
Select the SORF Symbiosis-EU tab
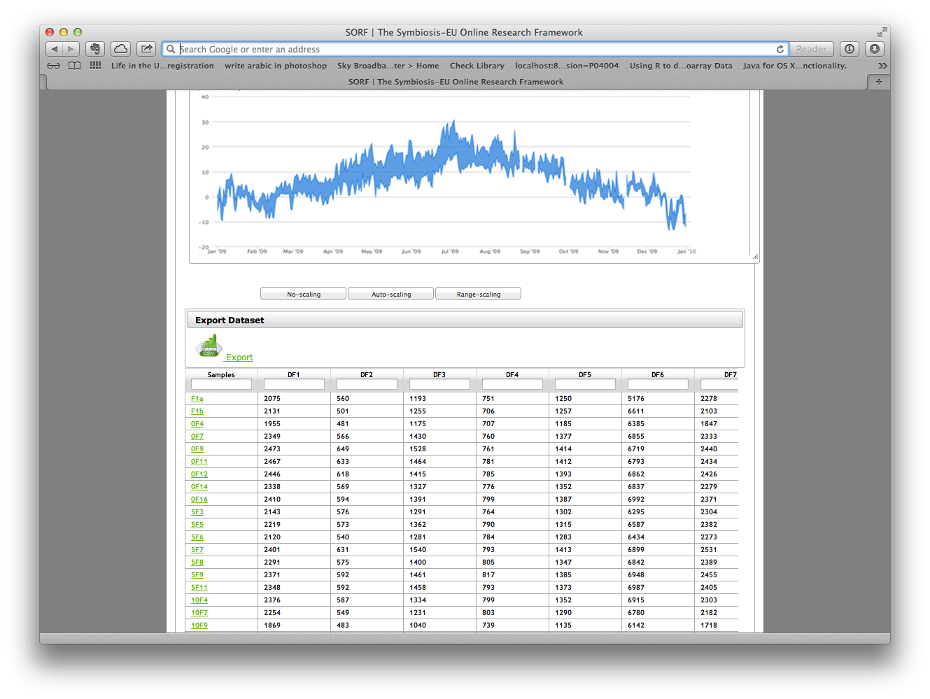coord(456,82)
